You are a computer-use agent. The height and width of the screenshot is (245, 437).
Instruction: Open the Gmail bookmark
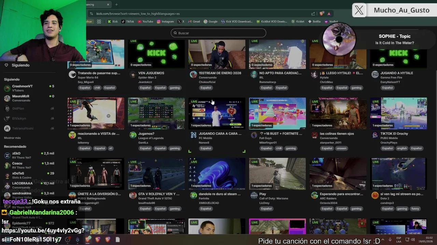(194, 21)
